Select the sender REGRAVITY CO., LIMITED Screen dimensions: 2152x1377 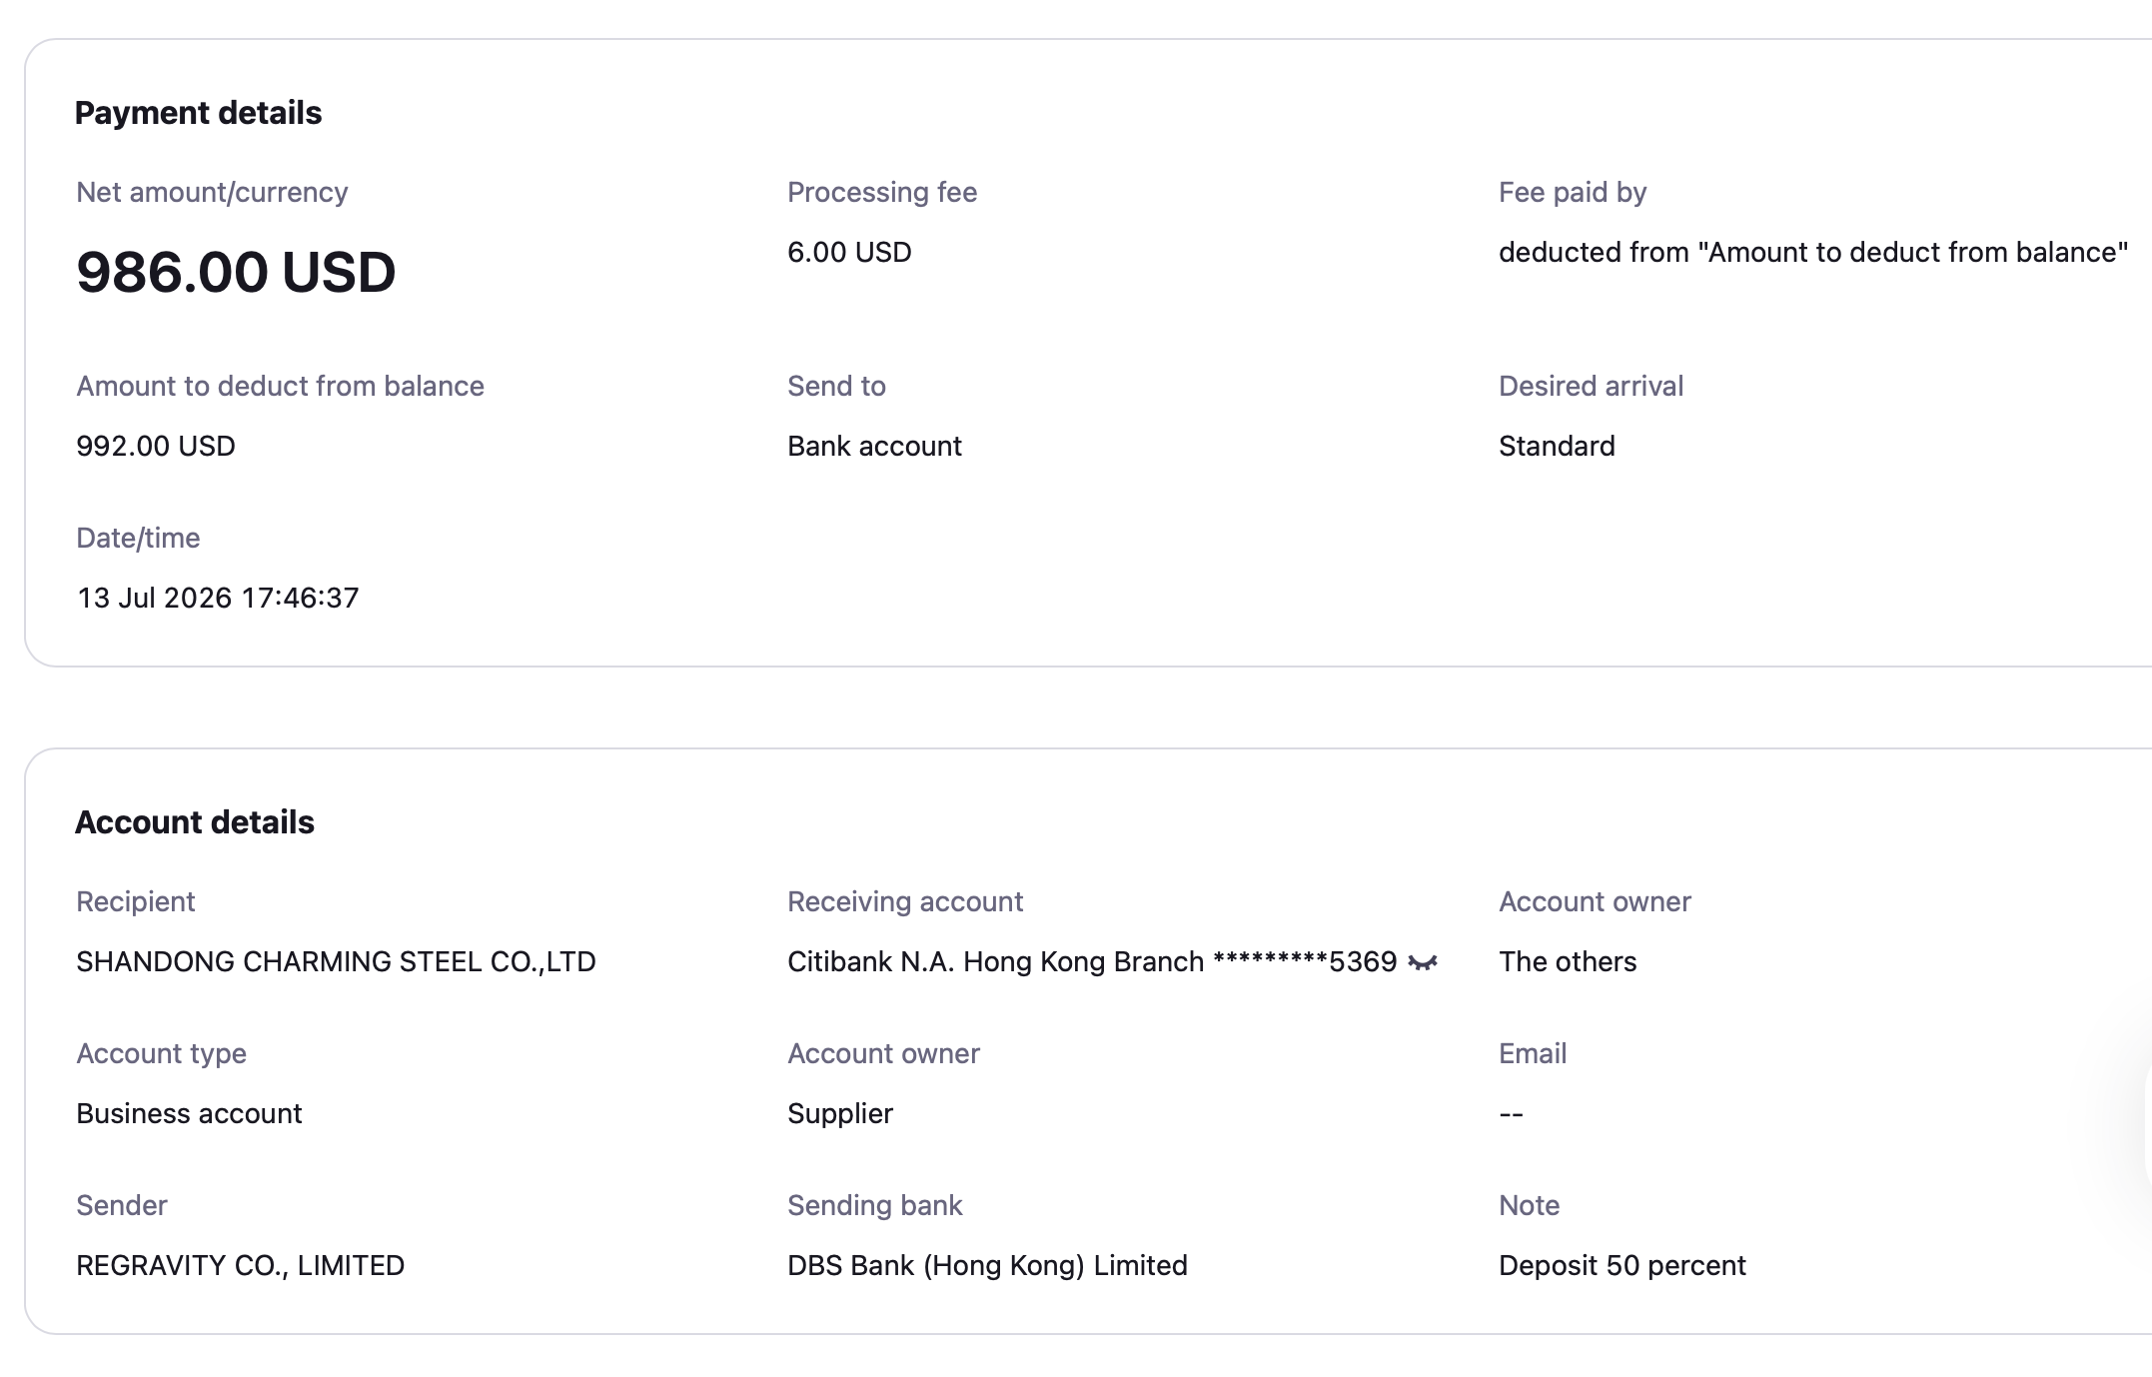tap(240, 1265)
